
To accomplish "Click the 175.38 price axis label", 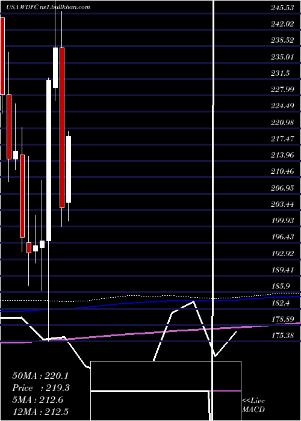I will point(282,336).
